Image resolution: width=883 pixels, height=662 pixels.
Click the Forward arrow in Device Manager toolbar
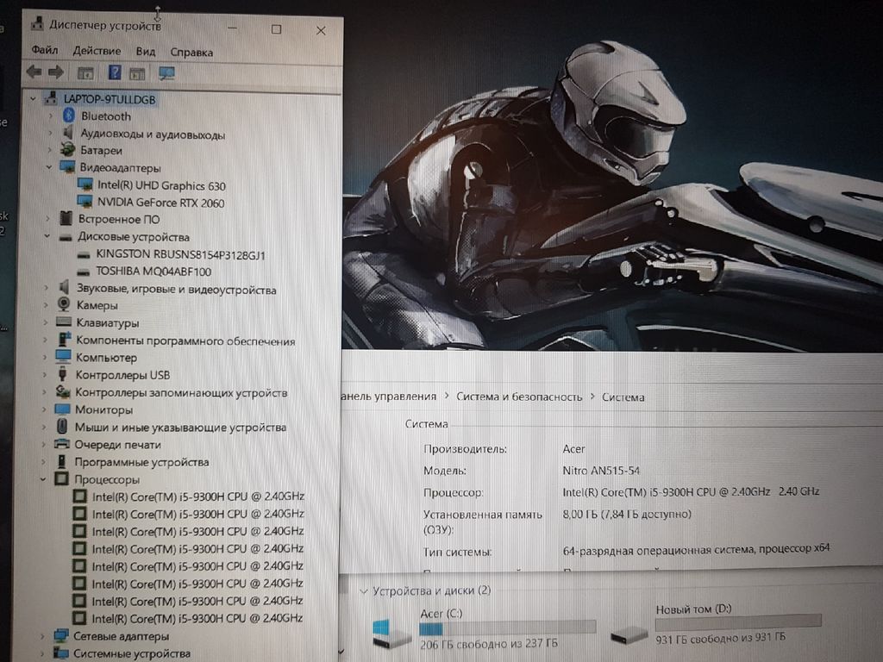pyautogui.click(x=56, y=72)
